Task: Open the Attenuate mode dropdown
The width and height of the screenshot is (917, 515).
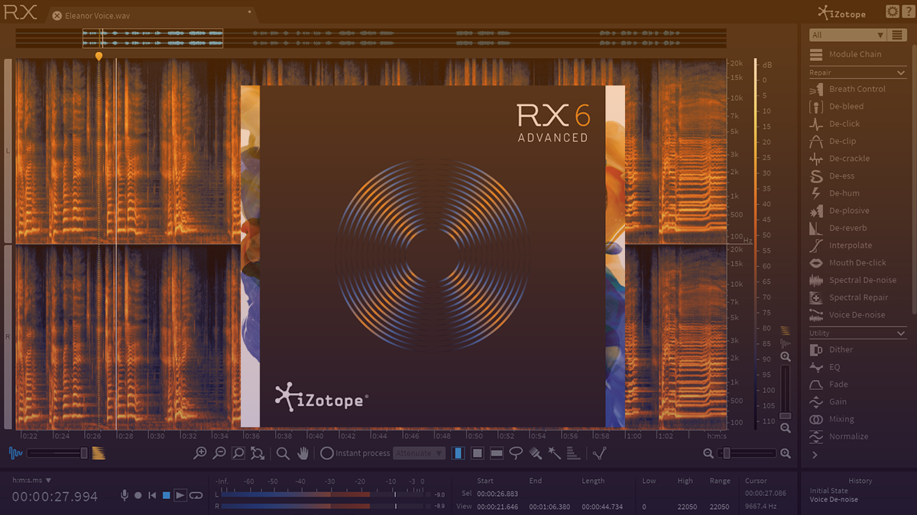Action: pos(420,453)
